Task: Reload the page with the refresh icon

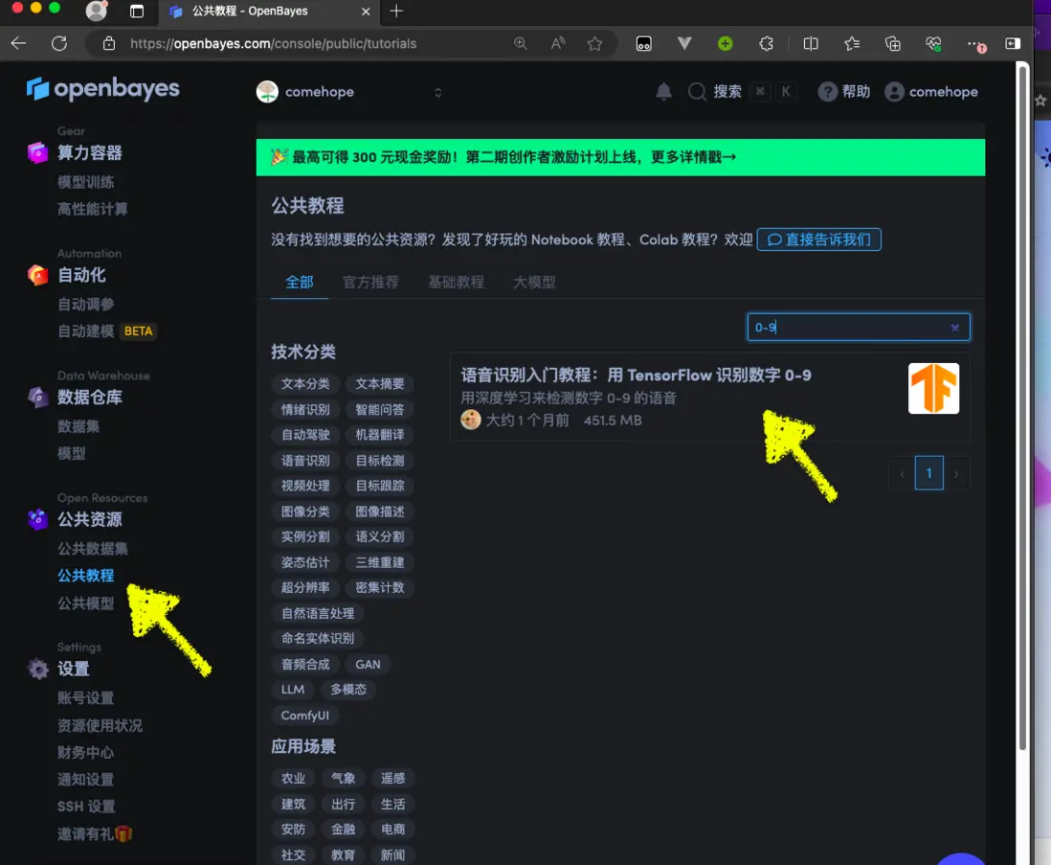Action: [59, 44]
